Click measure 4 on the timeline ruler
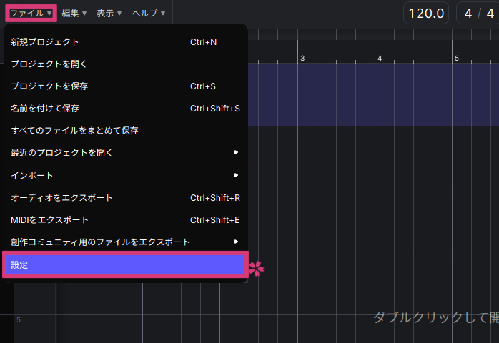Screen dimensions: 499x343 [x=380, y=58]
